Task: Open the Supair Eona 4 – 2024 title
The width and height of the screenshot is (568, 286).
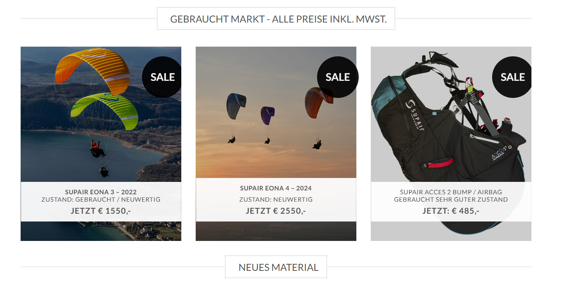Action: point(276,188)
